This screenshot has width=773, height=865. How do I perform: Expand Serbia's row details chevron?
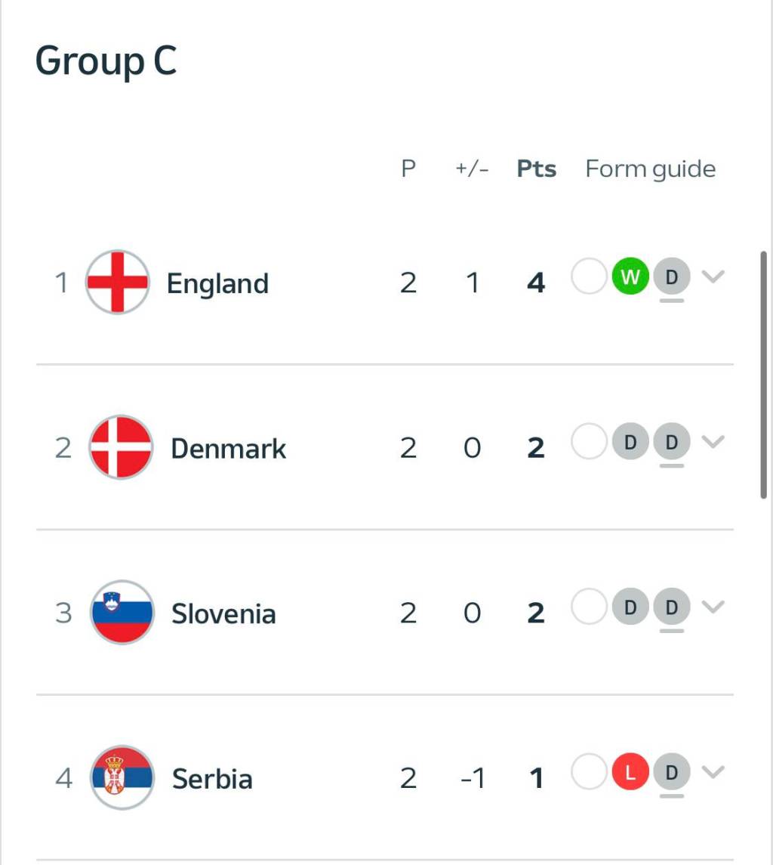(x=713, y=772)
